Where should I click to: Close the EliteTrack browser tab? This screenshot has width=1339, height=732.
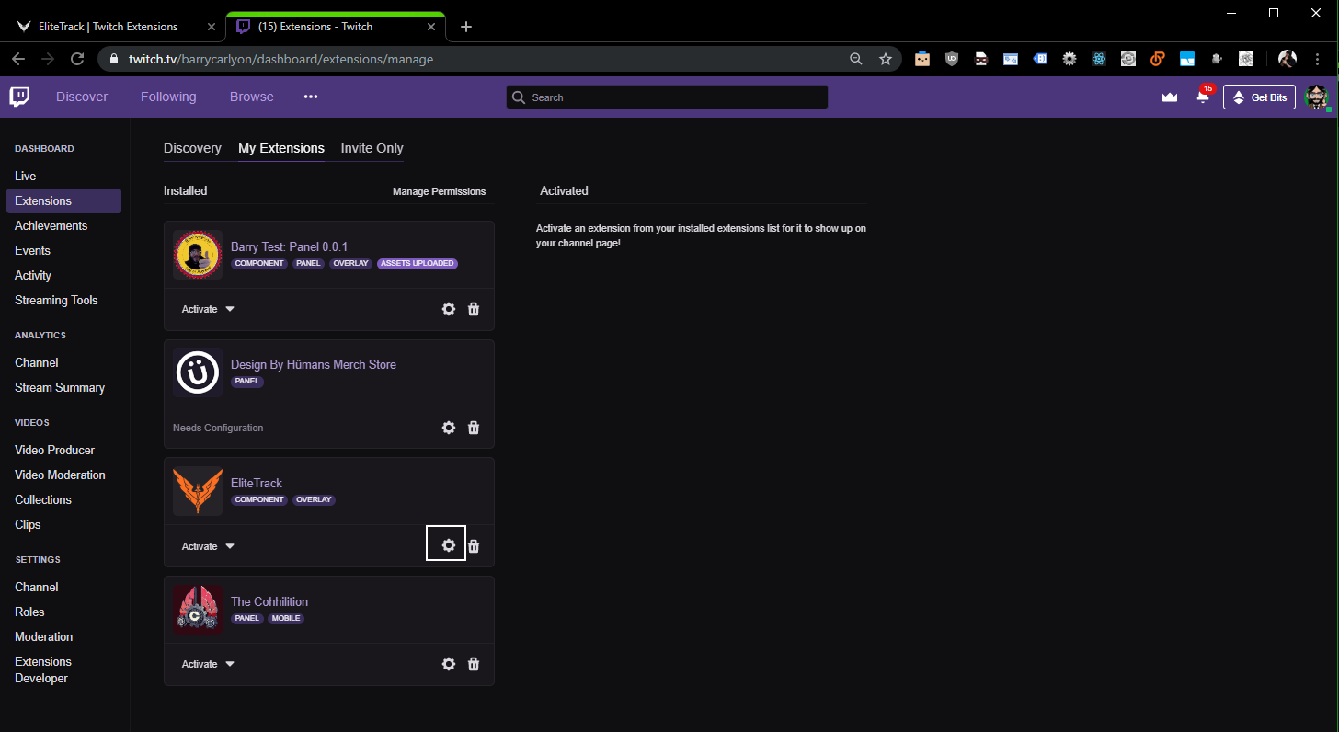pyautogui.click(x=212, y=27)
